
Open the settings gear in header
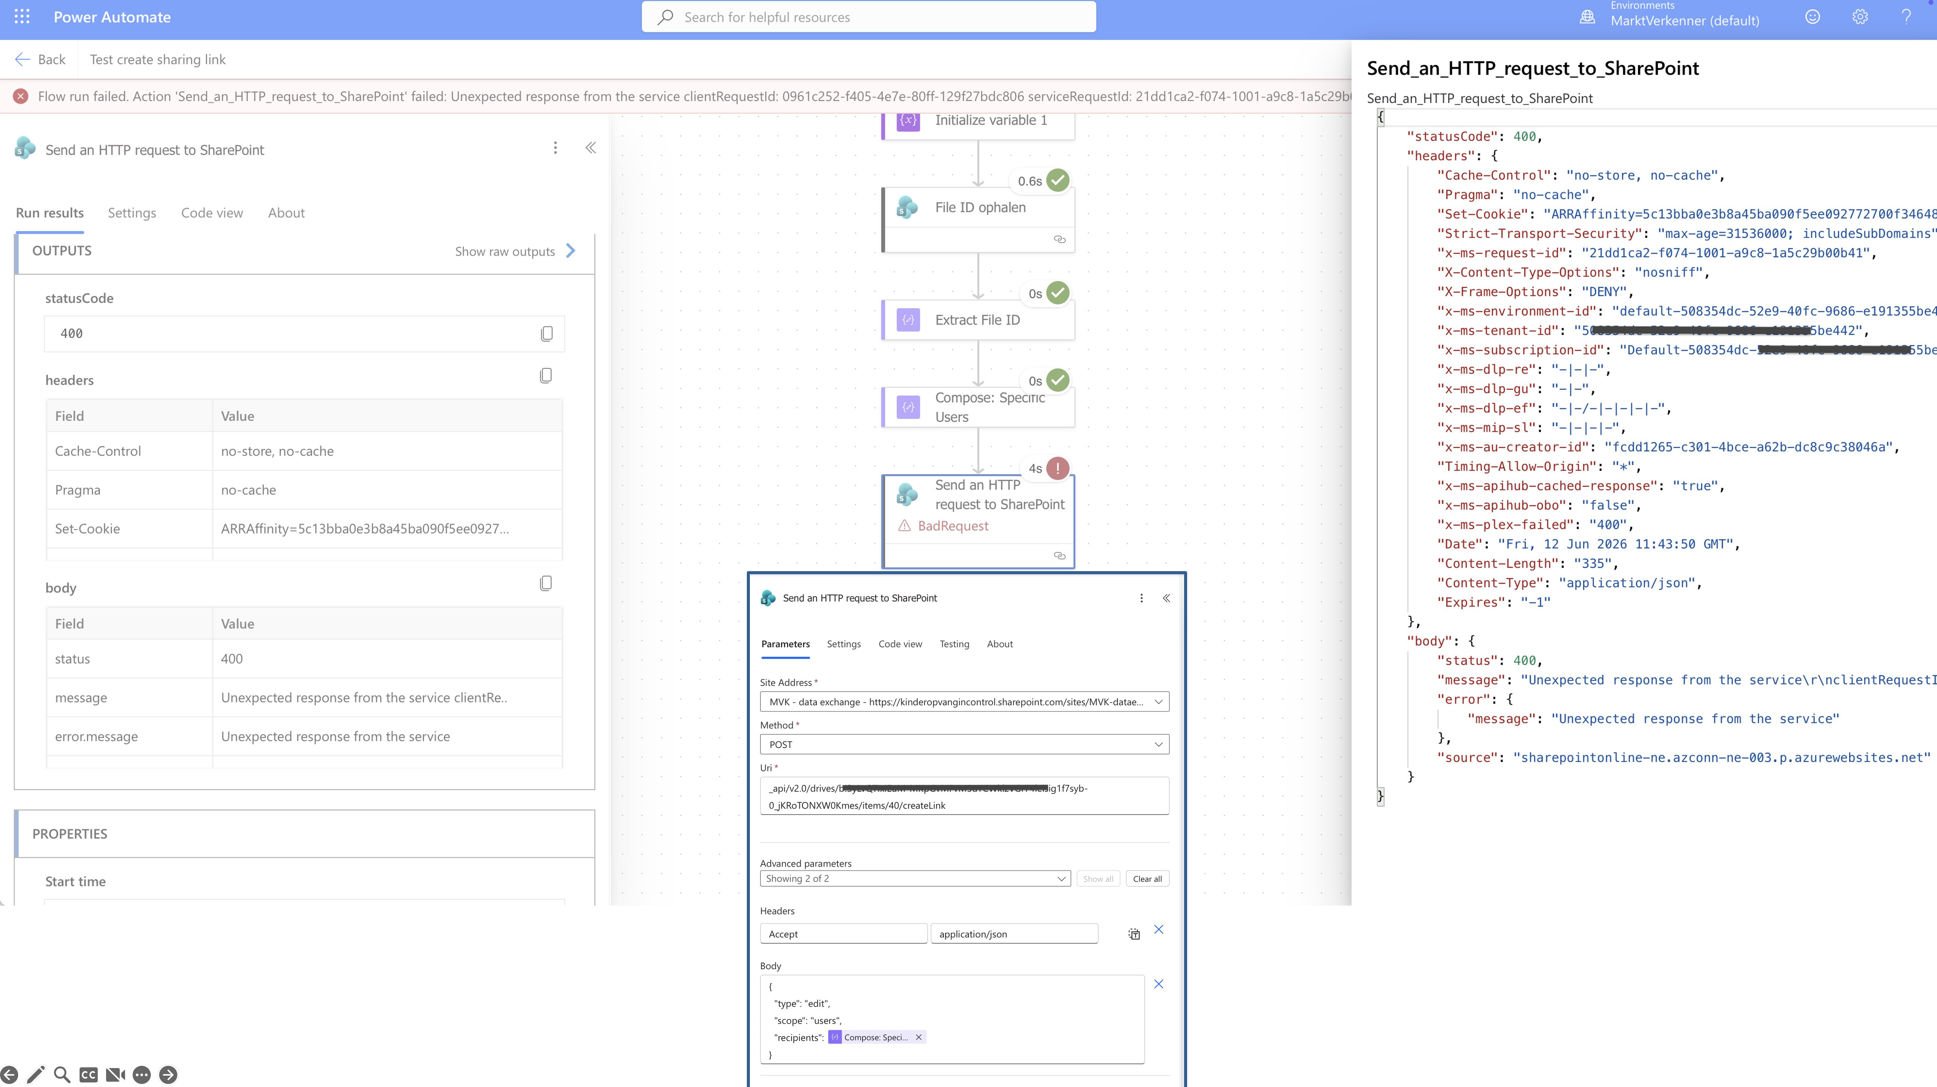click(1860, 17)
